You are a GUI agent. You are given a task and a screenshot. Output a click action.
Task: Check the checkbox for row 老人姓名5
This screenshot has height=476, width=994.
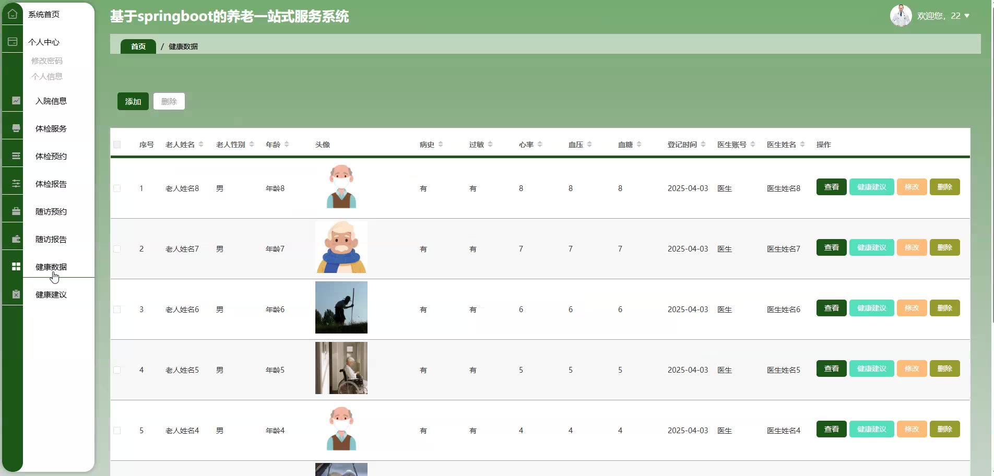pos(117,370)
